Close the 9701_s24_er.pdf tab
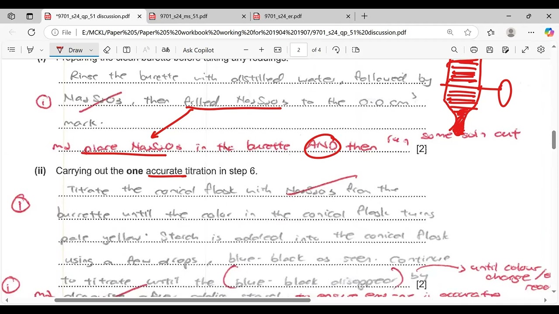The width and height of the screenshot is (559, 314). (x=348, y=16)
